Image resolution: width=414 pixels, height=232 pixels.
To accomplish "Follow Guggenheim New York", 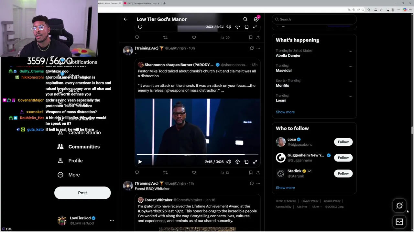I will click(343, 158).
